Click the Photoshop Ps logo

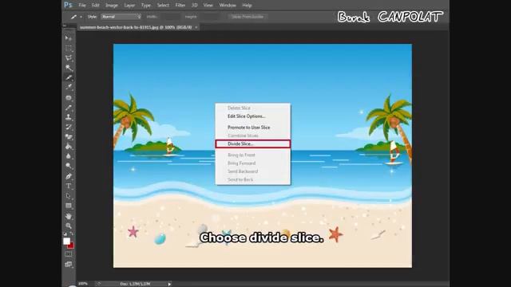click(68, 5)
